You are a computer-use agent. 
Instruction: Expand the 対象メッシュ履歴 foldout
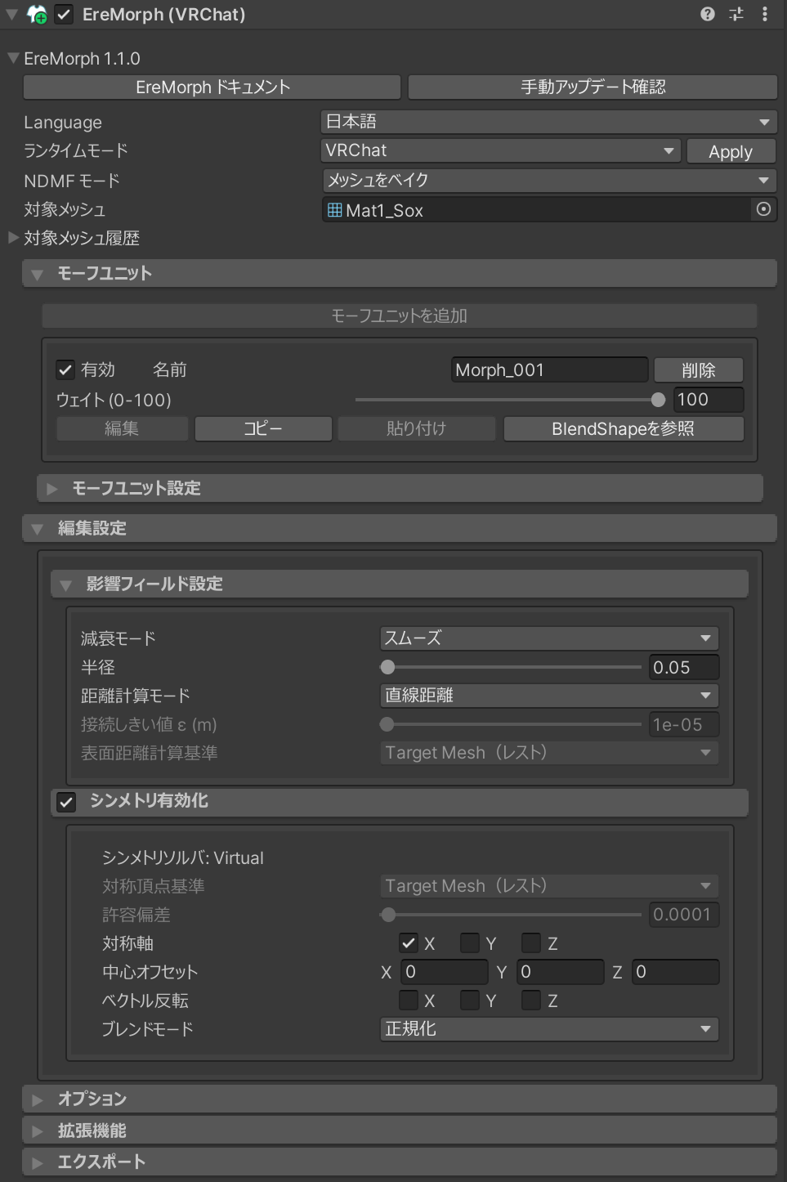click(x=13, y=238)
